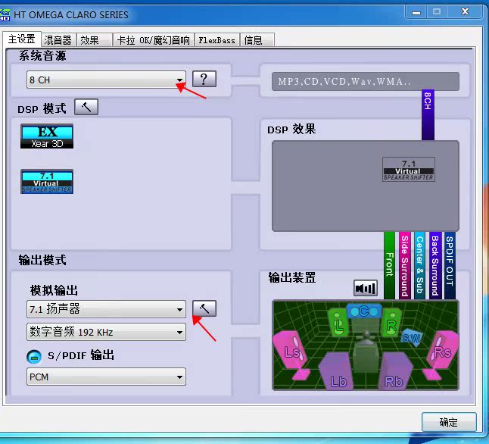
Task: Click the left back Lb speaker
Action: pyautogui.click(x=336, y=371)
